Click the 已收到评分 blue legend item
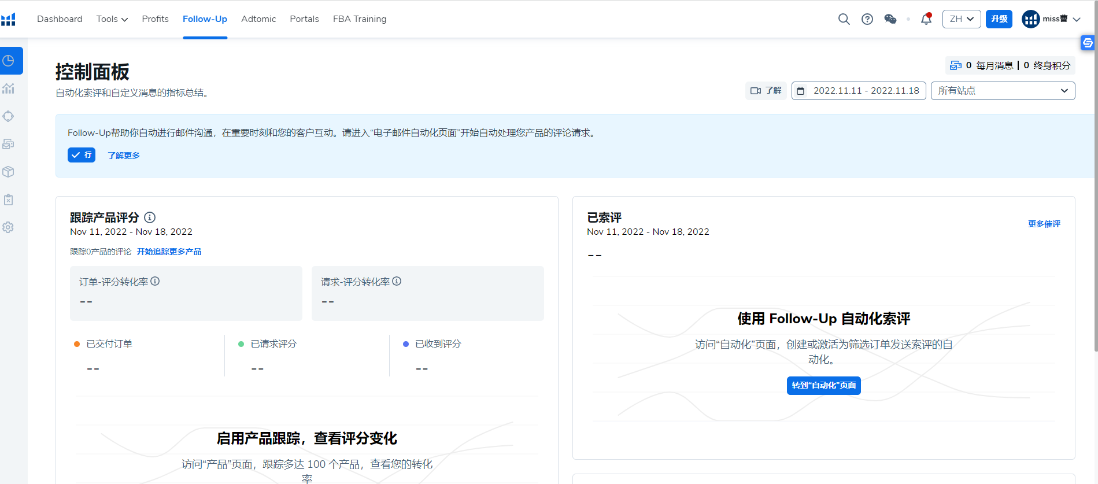The height and width of the screenshot is (484, 1098). [432, 344]
